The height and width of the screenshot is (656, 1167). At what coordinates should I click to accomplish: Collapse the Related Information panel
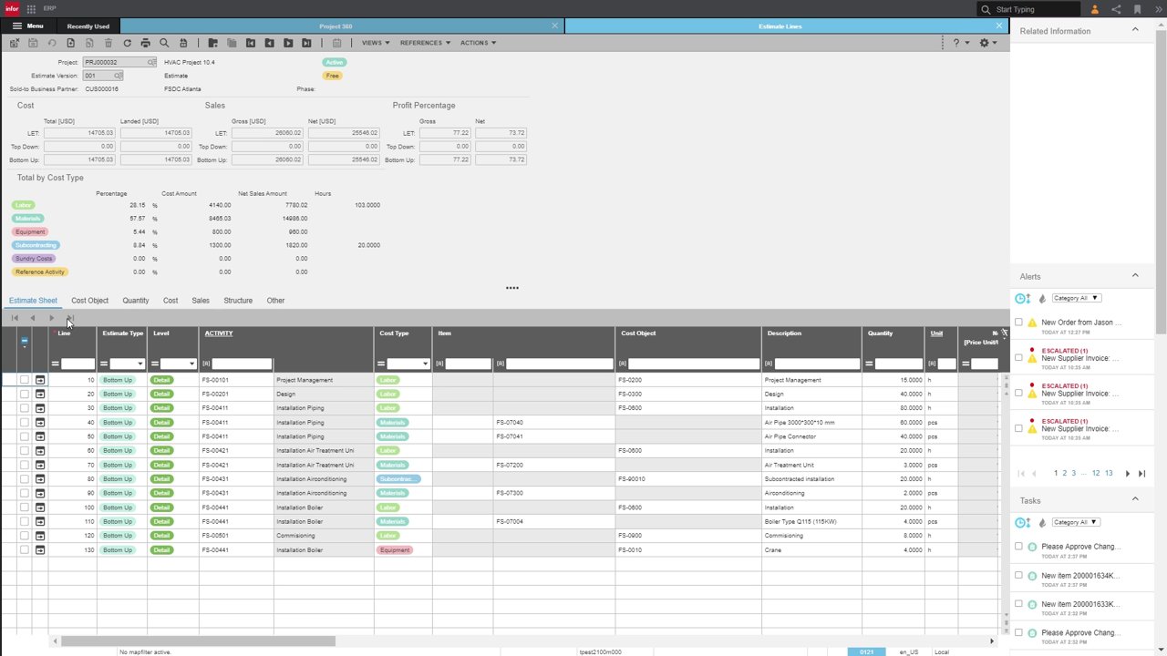(1135, 30)
